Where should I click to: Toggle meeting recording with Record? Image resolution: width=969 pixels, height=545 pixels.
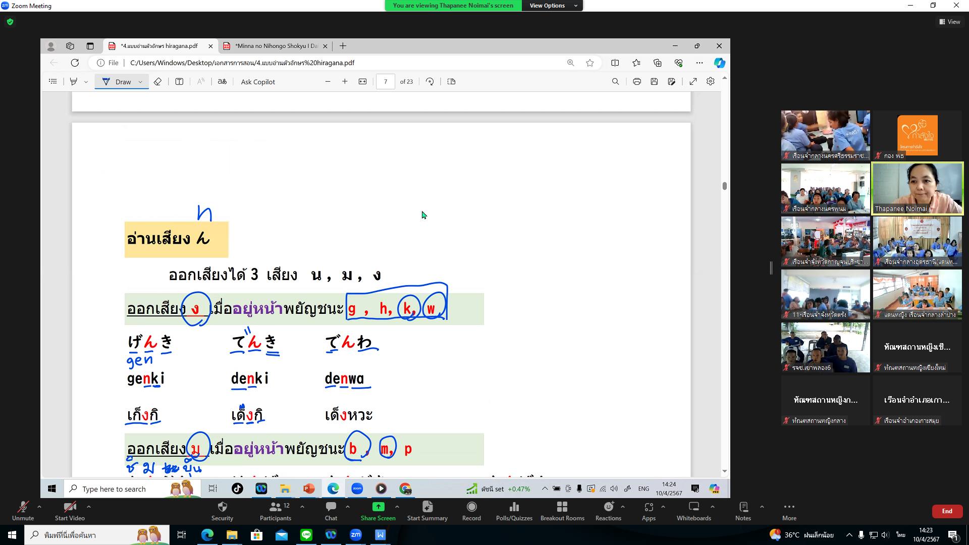click(471, 511)
